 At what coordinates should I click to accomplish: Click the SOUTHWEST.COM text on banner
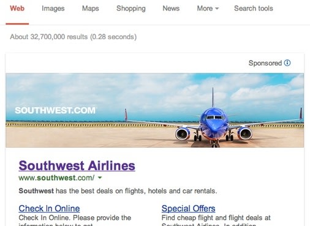(55, 110)
